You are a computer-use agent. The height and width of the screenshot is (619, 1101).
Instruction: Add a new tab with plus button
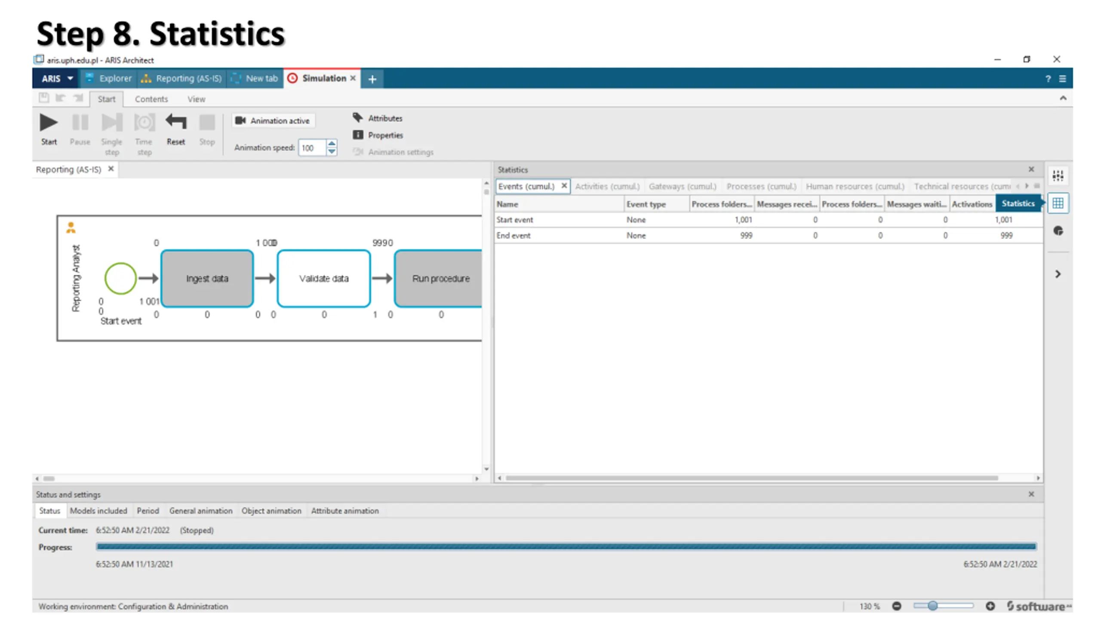[x=372, y=79]
